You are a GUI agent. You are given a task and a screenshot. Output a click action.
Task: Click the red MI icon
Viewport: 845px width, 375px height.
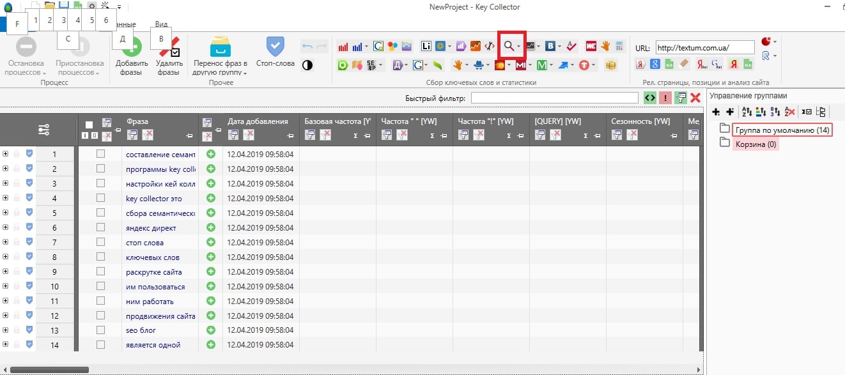tap(521, 65)
